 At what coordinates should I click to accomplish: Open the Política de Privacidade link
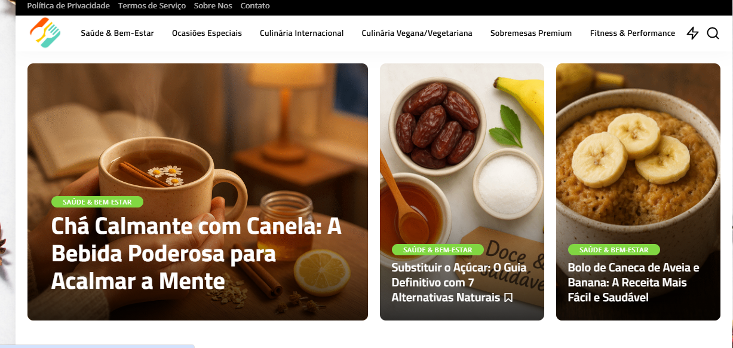click(x=69, y=6)
